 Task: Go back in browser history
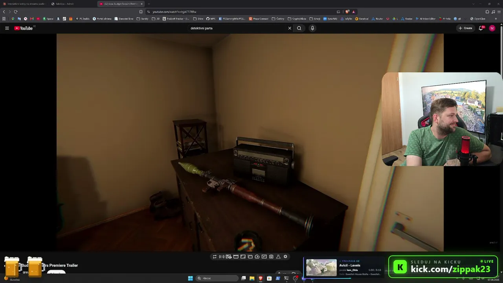(4, 12)
